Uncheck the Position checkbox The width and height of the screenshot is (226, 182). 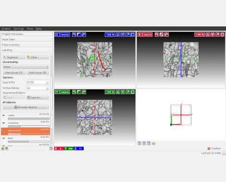[209, 148]
